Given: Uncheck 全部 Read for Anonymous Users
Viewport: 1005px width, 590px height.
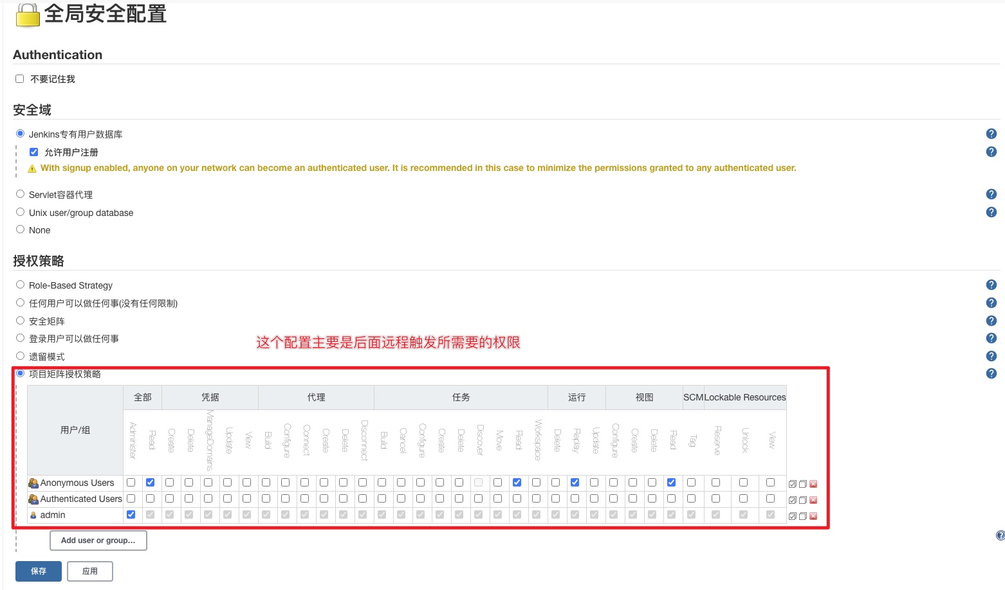Looking at the screenshot, I should 150,482.
